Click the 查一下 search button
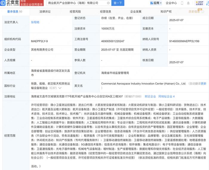 click(x=118, y=3)
